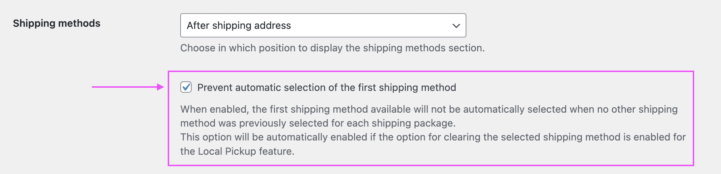Click 'method was previously selected' description line
721x174 pixels.
point(318,123)
